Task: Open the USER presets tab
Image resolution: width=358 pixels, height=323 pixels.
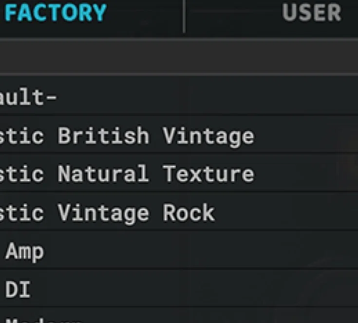Action: [311, 13]
